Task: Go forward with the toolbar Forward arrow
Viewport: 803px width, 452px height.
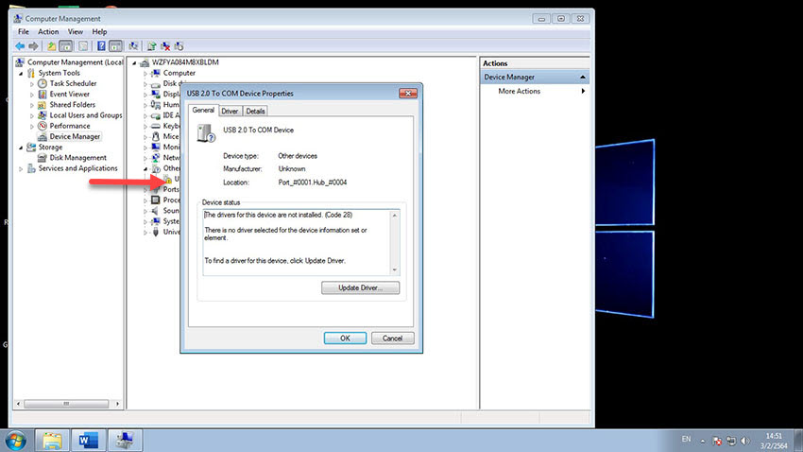Action: pos(33,46)
